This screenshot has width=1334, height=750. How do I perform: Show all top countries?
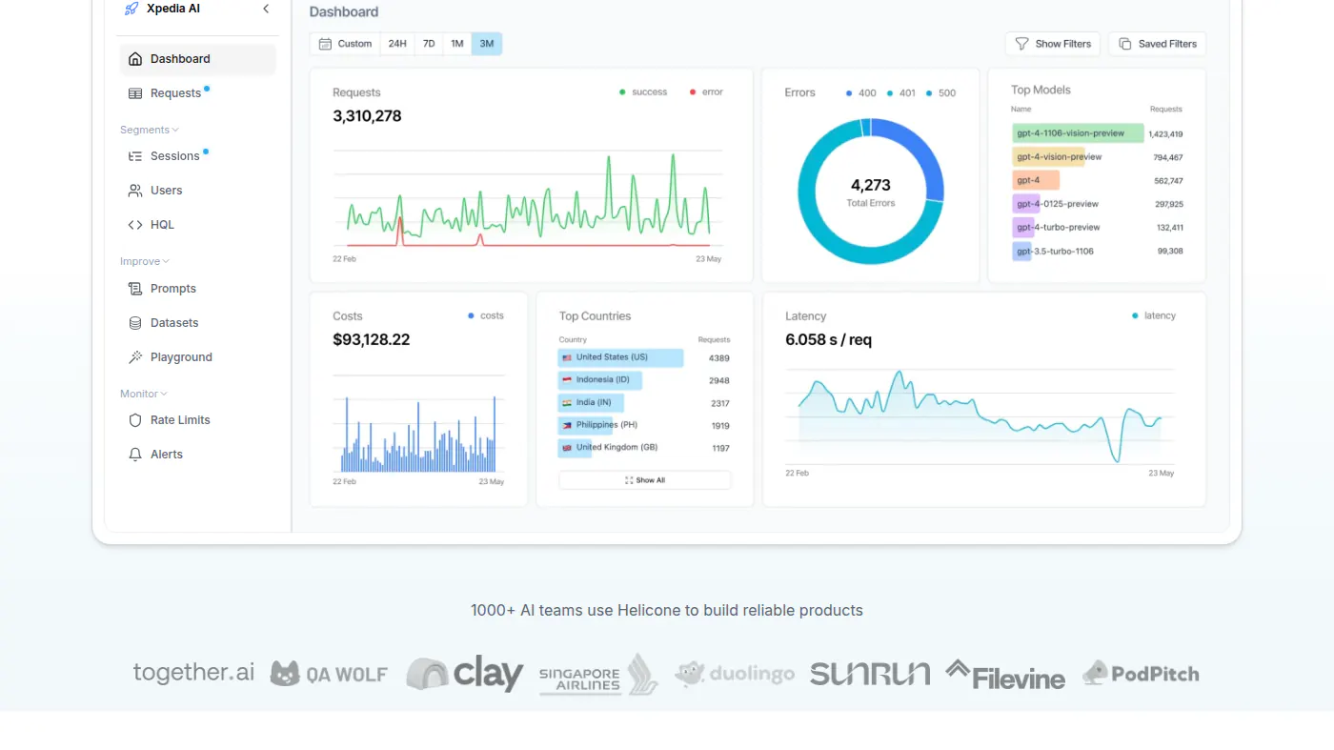pos(645,480)
